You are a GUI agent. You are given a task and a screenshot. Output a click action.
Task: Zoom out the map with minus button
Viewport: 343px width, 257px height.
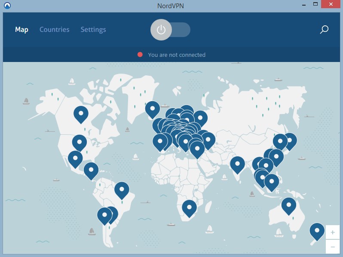pyautogui.click(x=333, y=247)
